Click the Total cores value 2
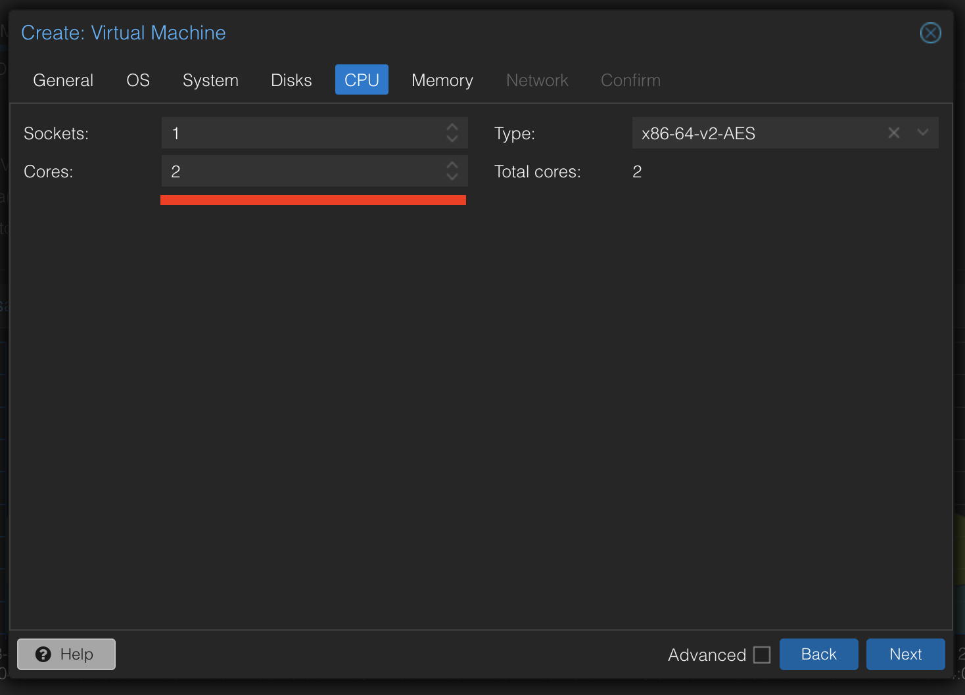Viewport: 965px width, 695px height. (637, 171)
